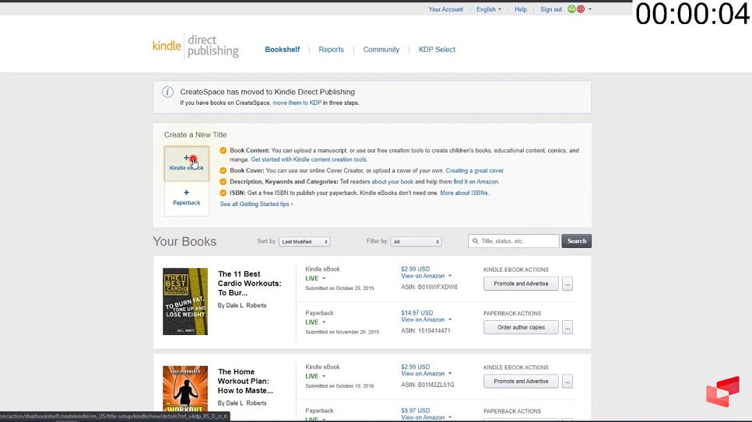This screenshot has width=752, height=422.
Task: Click the Search button
Action: click(x=577, y=241)
